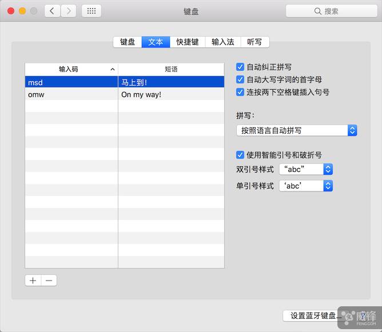The height and width of the screenshot is (332, 382).
Task: Switch to the 听写 tab
Action: [255, 42]
